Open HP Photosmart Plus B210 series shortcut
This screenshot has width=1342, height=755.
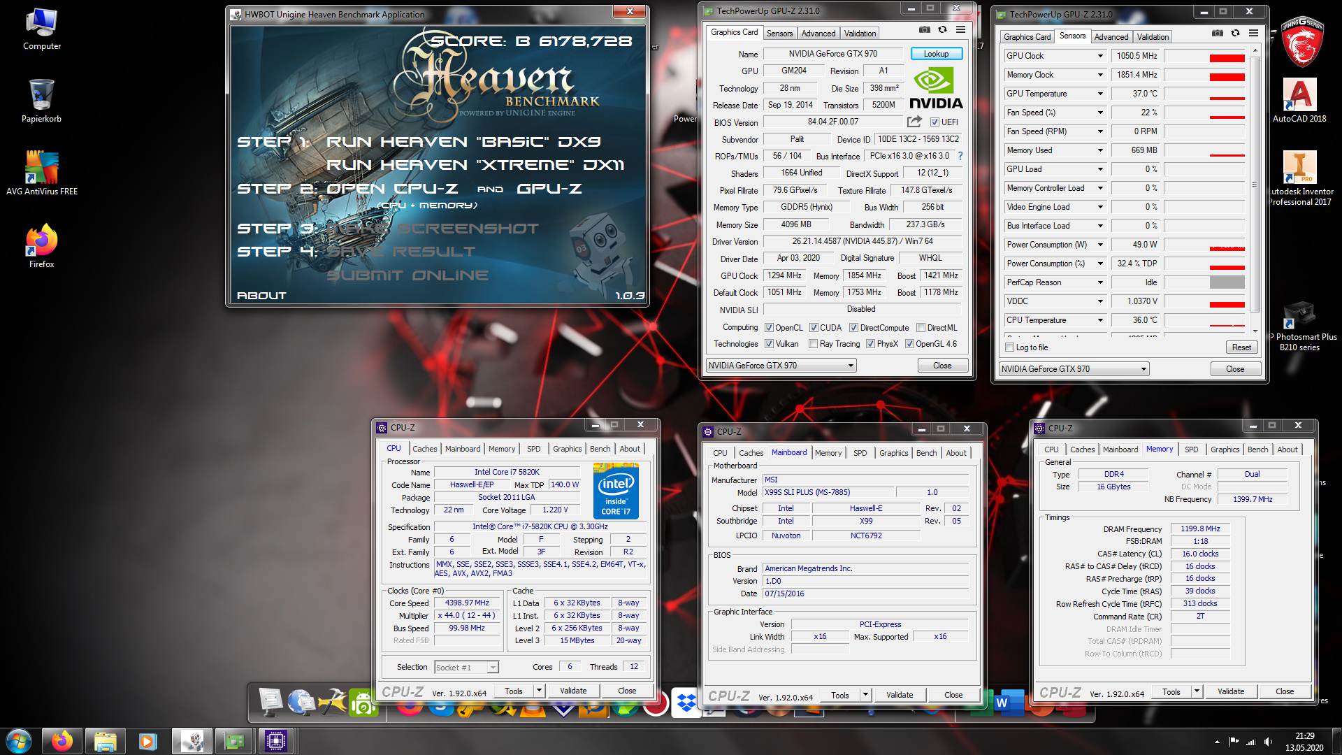tap(1299, 326)
